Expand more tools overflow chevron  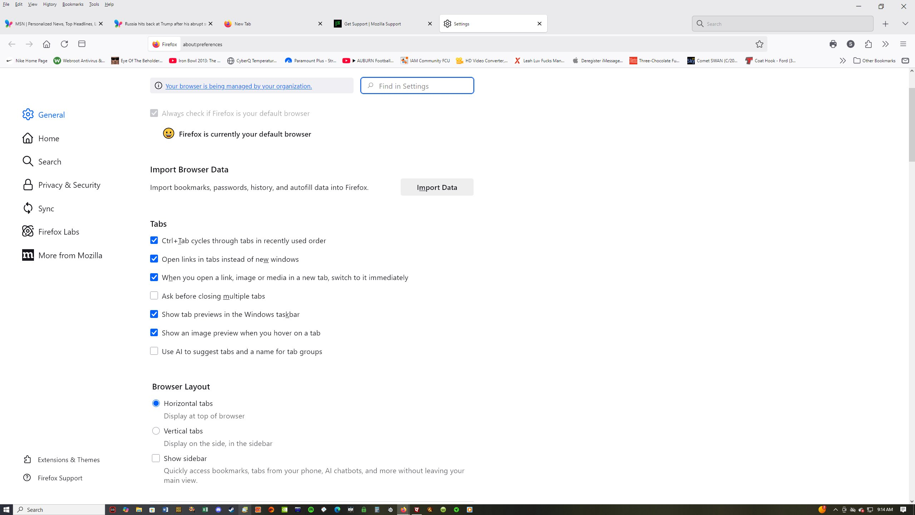pos(885,44)
